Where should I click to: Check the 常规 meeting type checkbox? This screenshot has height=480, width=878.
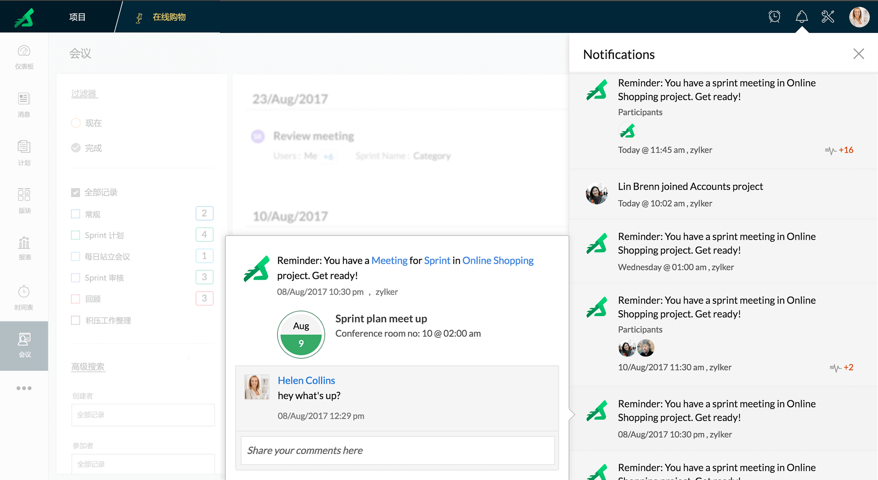[75, 214]
